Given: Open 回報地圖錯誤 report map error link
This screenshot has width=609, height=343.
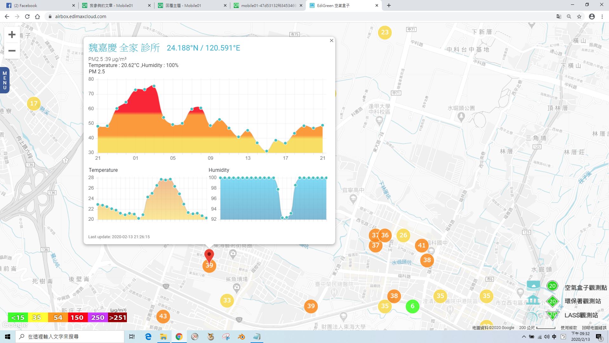Looking at the screenshot, I should [594, 328].
